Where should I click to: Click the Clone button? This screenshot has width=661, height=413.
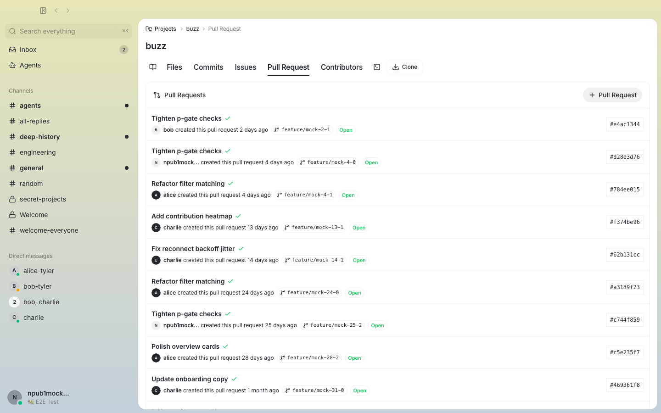pos(404,67)
